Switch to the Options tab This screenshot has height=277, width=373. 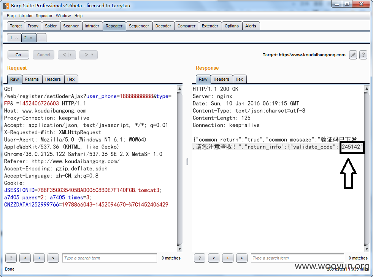coord(232,26)
